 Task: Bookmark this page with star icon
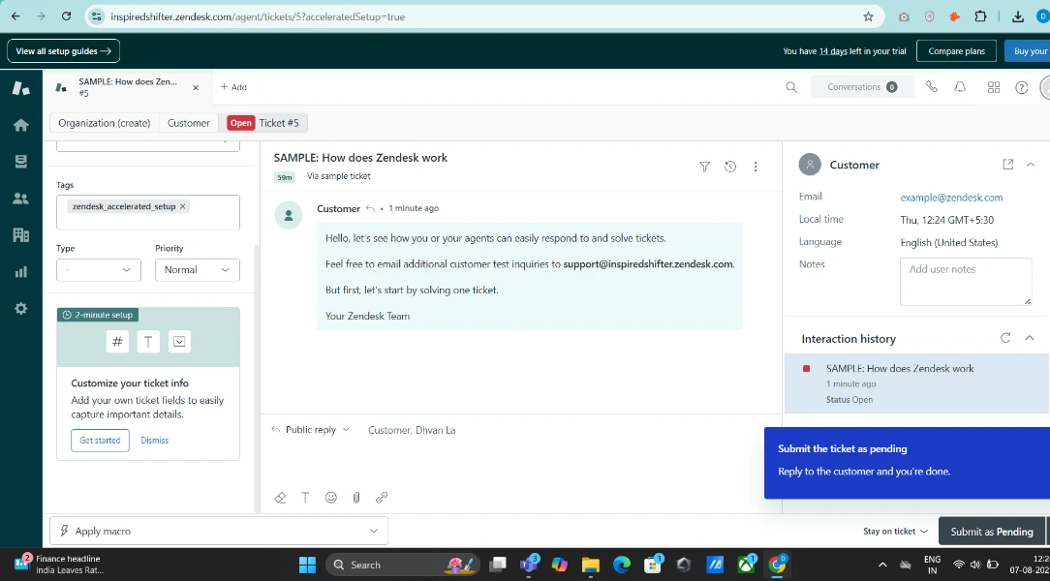(x=869, y=16)
